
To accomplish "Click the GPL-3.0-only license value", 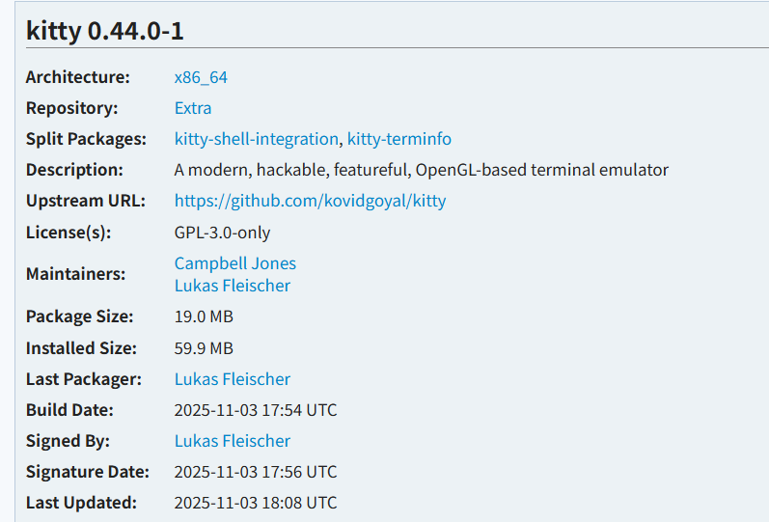I will (222, 233).
